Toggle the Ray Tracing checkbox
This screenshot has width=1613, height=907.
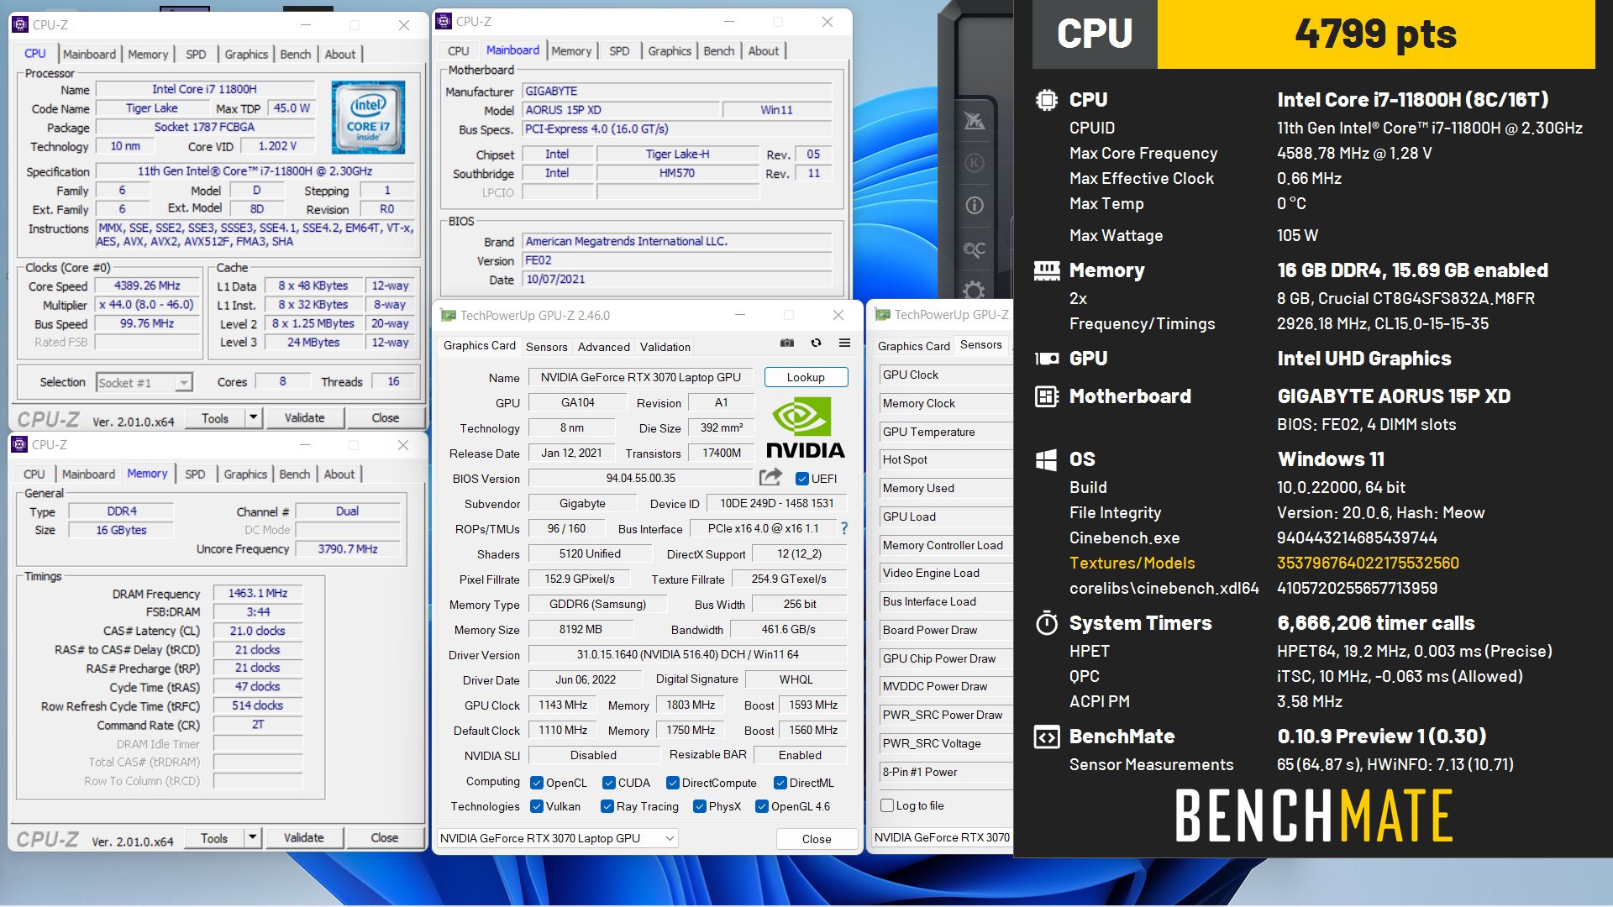pos(607,806)
